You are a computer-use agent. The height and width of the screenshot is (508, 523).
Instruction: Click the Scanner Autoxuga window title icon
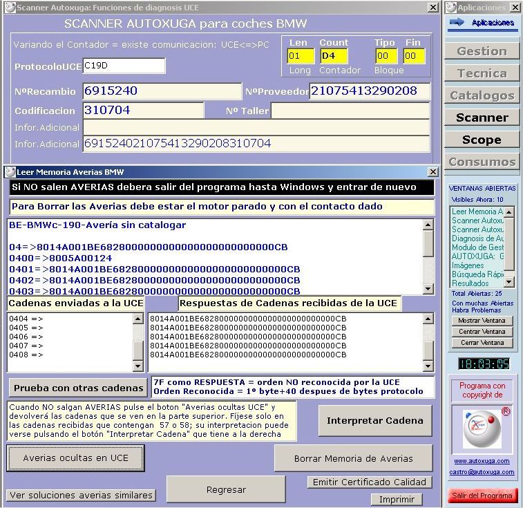click(10, 8)
